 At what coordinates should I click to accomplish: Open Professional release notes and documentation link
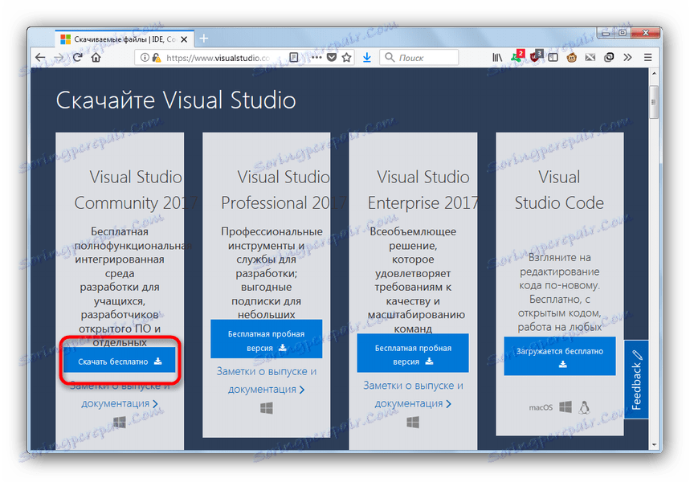click(x=266, y=380)
